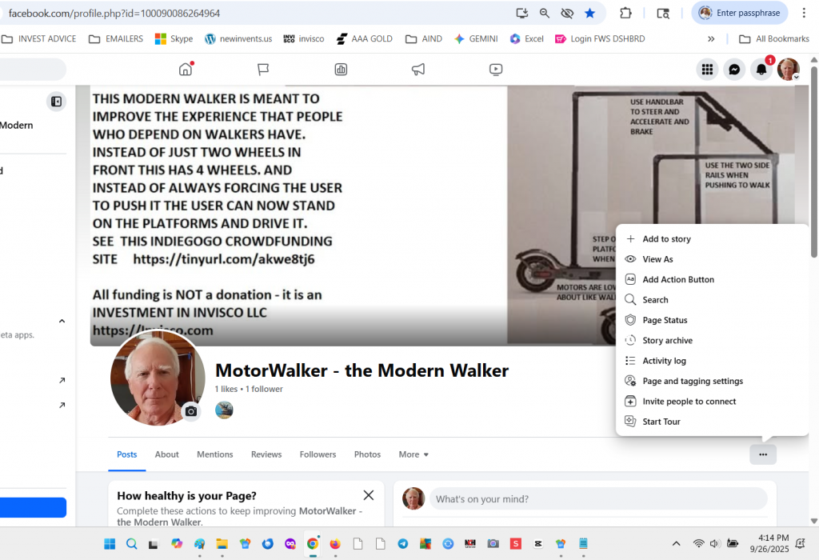This screenshot has width=819, height=560.
Task: Open the Insights bar chart icon
Action: [x=341, y=70]
